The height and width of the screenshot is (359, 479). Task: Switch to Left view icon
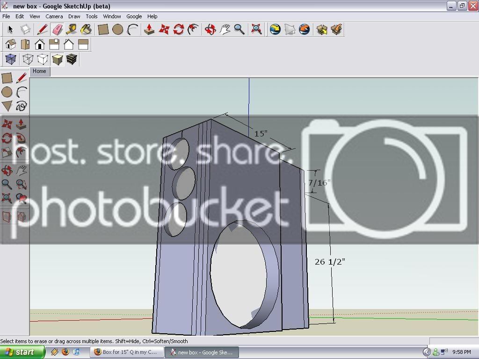coord(83,44)
